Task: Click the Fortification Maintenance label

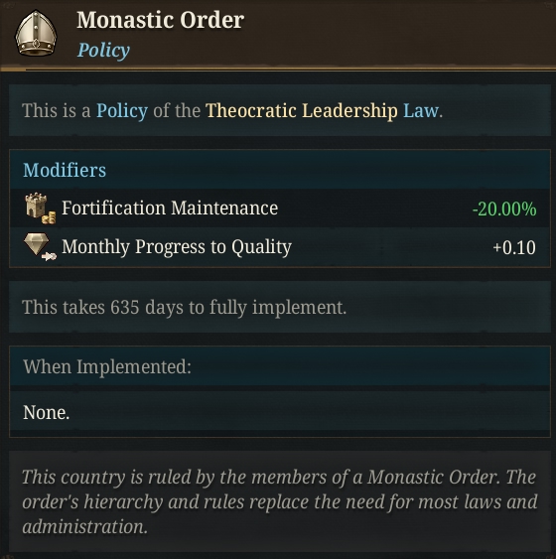Action: coord(170,208)
